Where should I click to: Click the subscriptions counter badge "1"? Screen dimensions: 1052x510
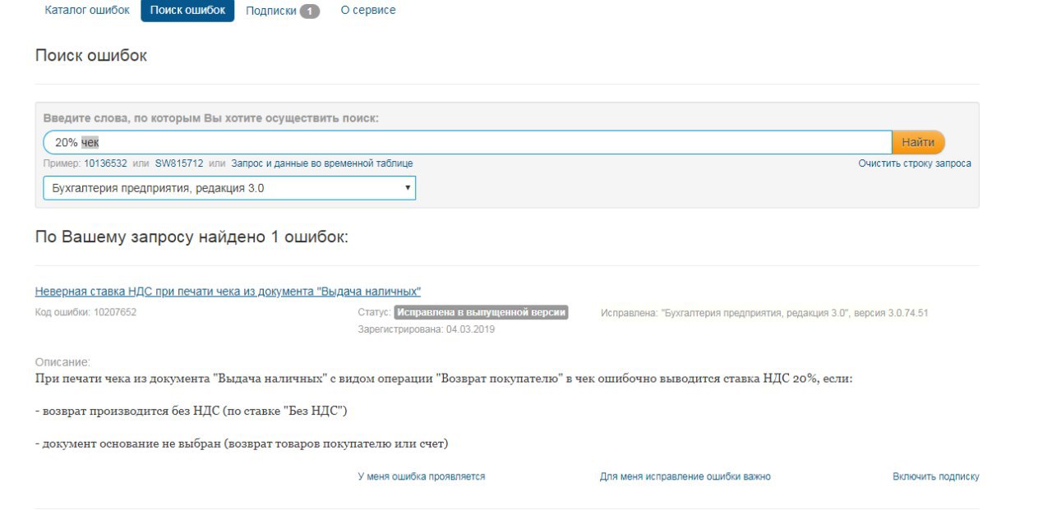point(310,11)
